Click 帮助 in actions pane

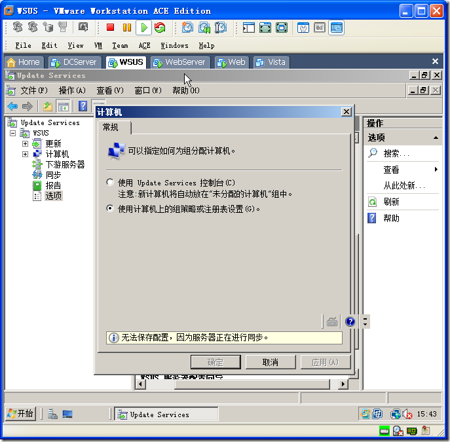pyautogui.click(x=392, y=218)
